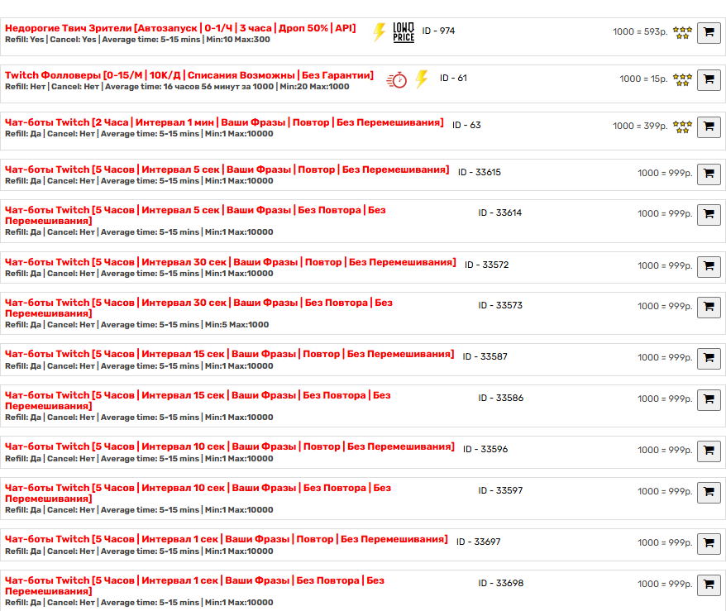Open Чат-боты Twitch 2 Часа service title
The height and width of the screenshot is (611, 726).
coord(224,122)
